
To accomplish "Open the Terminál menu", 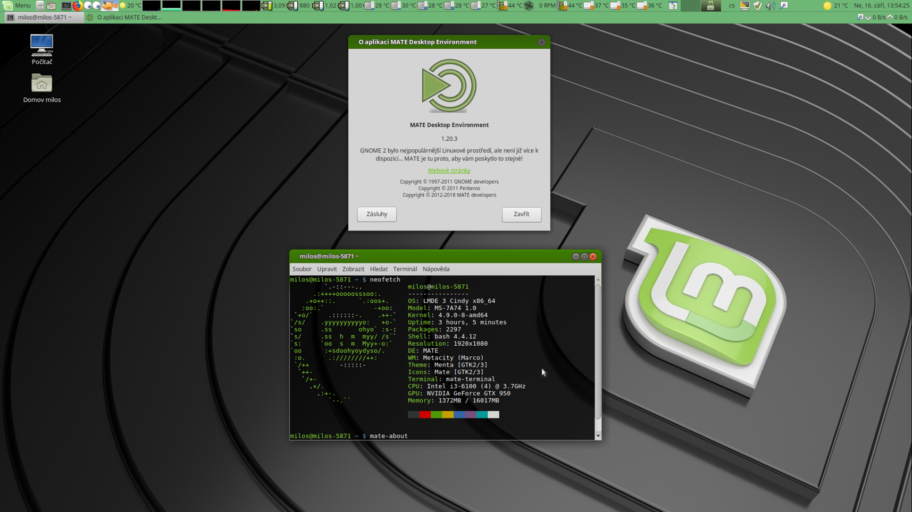I will coord(405,269).
